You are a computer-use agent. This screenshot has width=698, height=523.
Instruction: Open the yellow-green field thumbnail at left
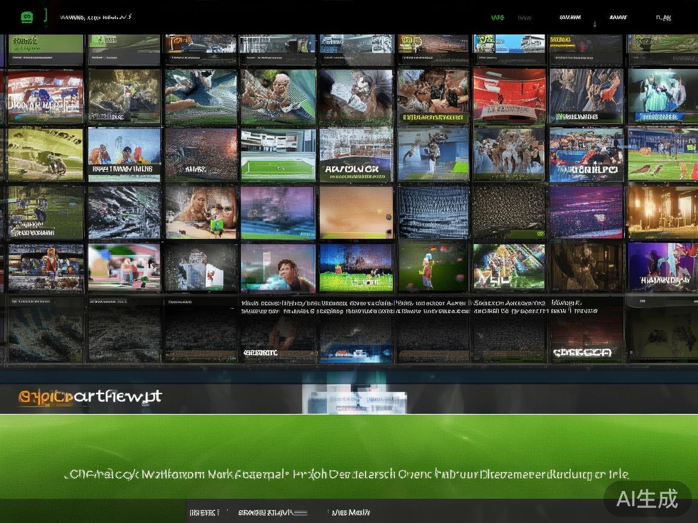[x=45, y=154]
